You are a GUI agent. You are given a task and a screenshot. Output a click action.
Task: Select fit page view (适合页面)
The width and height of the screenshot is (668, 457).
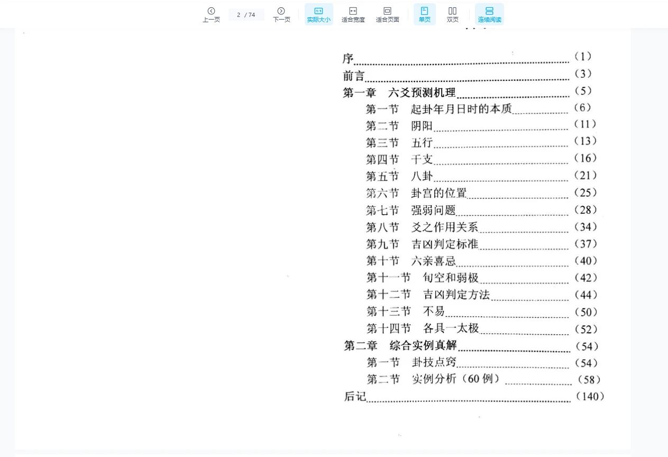click(387, 15)
